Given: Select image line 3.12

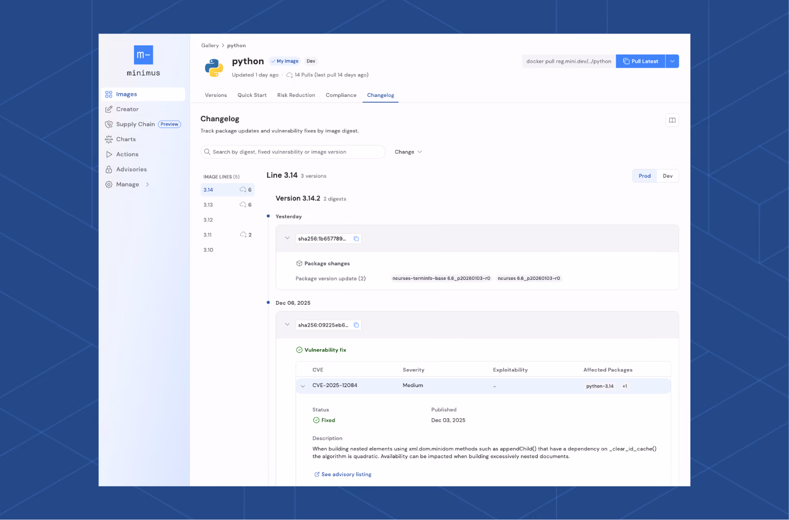Looking at the screenshot, I should (227, 220).
